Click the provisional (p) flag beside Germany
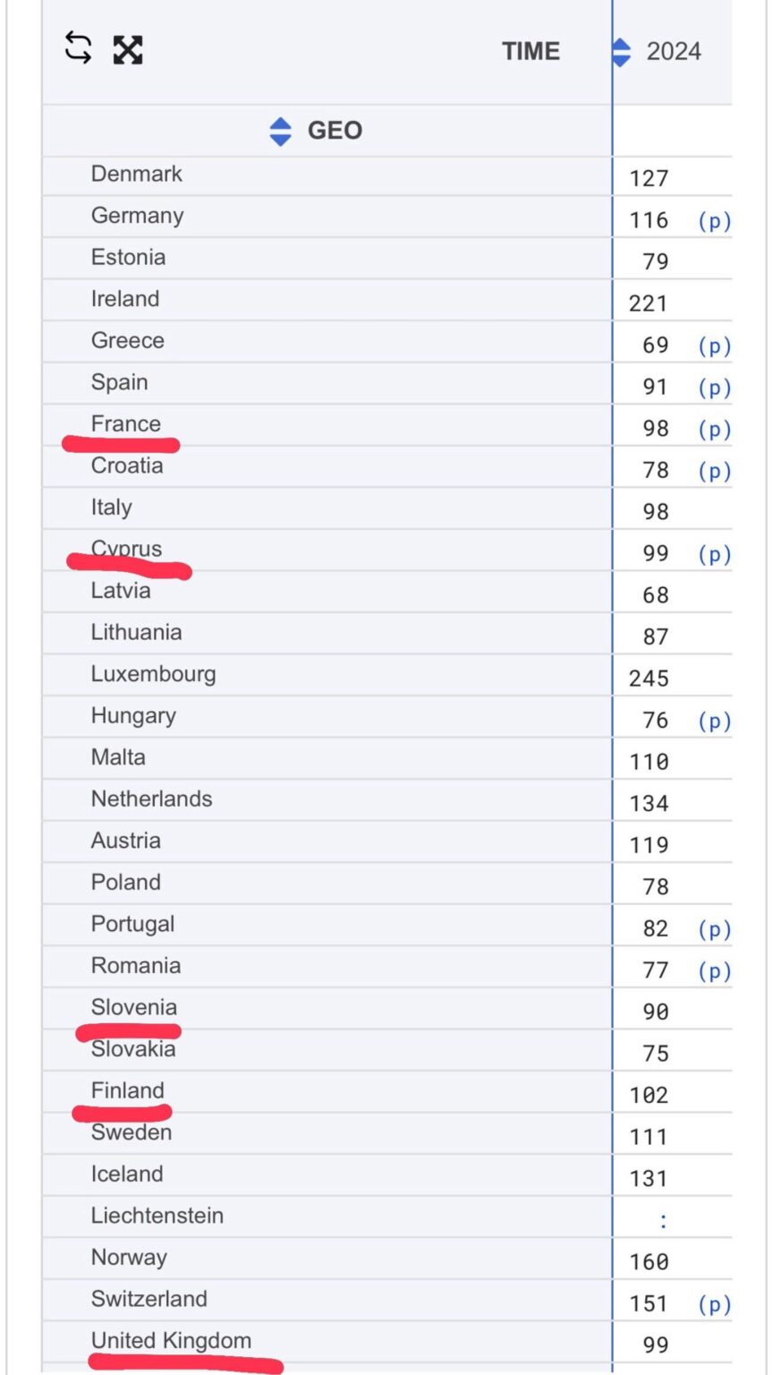The image size is (773, 1375). pyautogui.click(x=714, y=221)
